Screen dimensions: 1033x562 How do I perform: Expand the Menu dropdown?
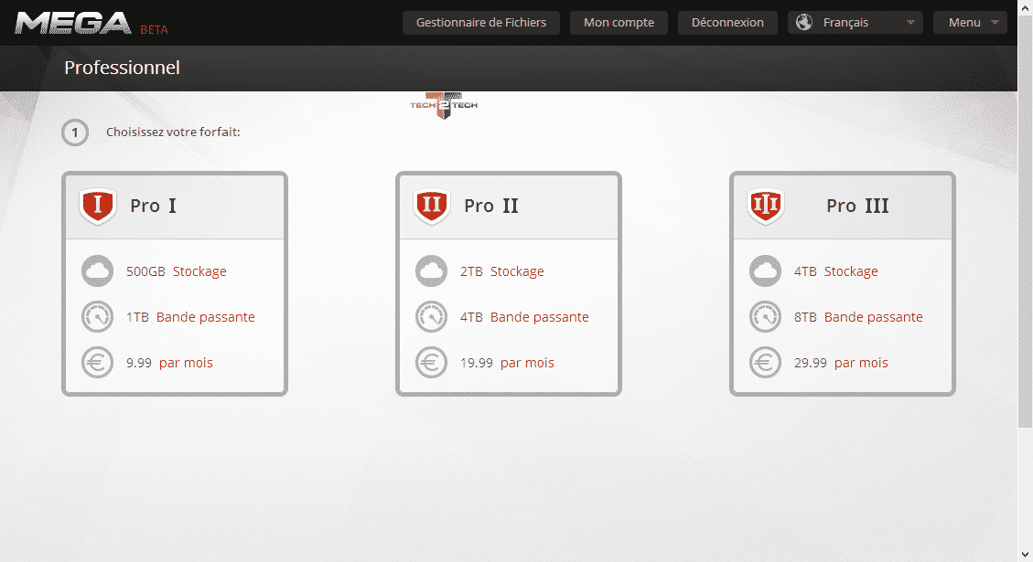971,22
